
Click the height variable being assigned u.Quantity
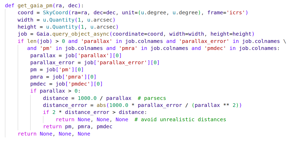[x=27, y=27]
